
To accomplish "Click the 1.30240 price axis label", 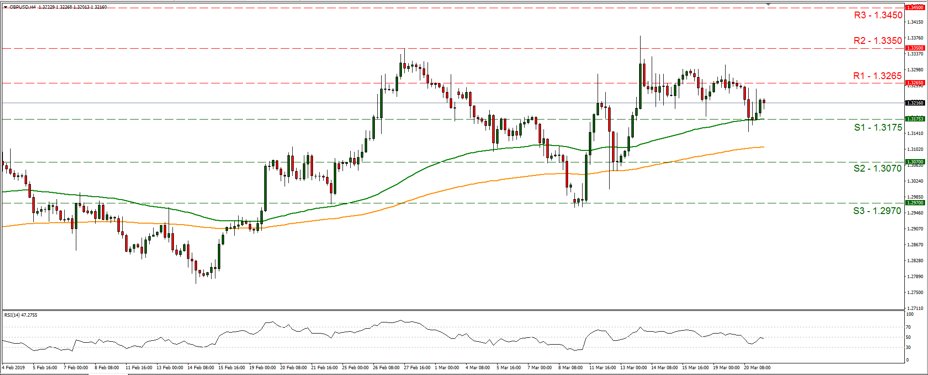I will [x=915, y=181].
